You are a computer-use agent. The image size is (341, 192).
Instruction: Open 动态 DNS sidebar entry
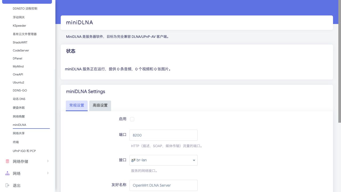tap(19, 99)
